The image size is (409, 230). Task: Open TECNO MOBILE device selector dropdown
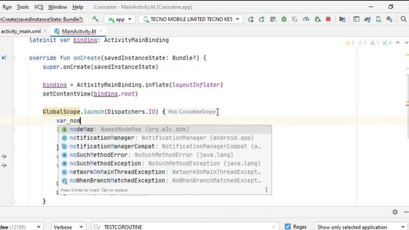pos(190,19)
